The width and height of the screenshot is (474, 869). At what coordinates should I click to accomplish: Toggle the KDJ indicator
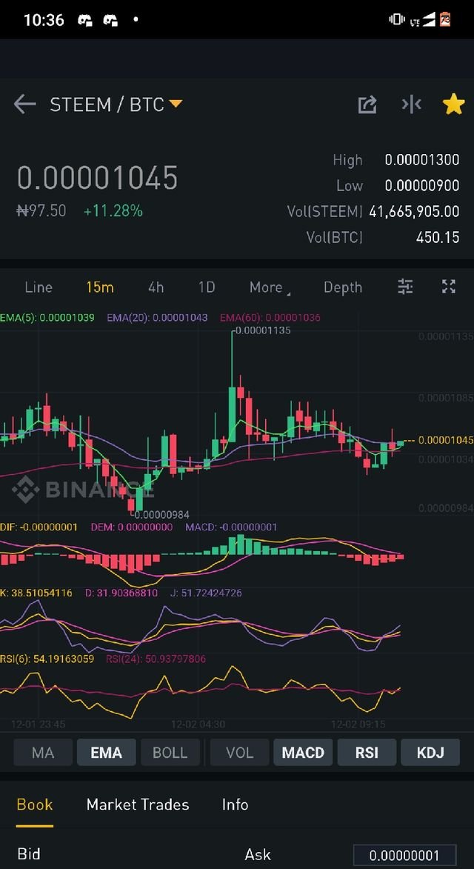coord(430,753)
